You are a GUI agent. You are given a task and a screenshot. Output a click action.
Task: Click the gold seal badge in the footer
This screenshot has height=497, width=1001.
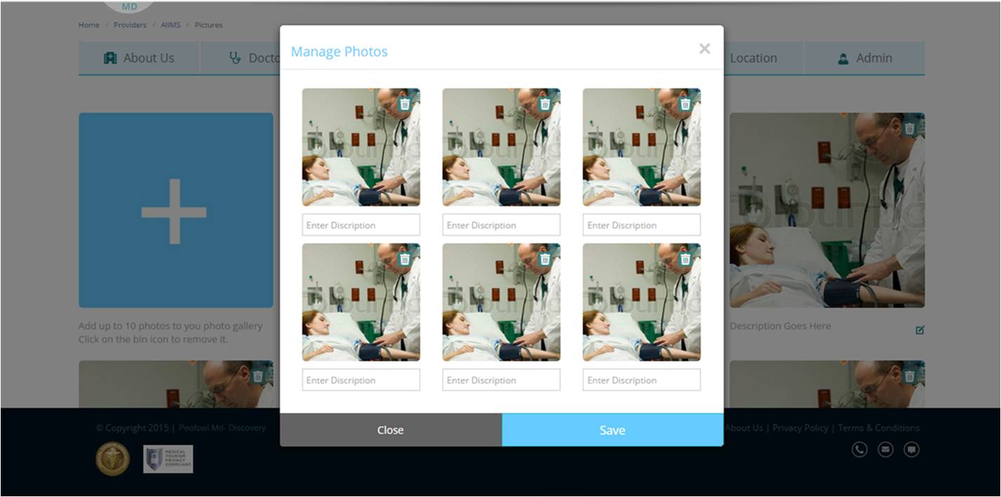(113, 459)
